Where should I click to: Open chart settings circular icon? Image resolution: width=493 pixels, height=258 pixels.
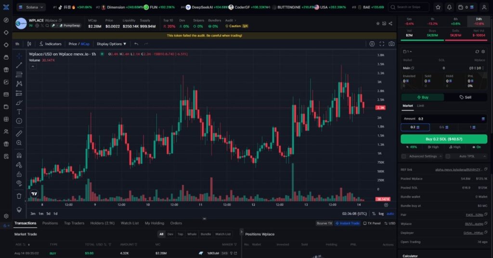[x=372, y=44]
